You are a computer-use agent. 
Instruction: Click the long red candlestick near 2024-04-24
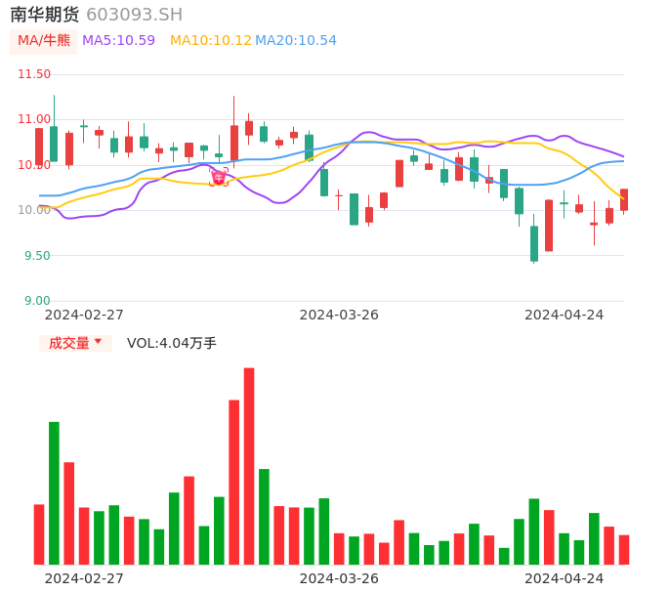pyautogui.click(x=549, y=226)
